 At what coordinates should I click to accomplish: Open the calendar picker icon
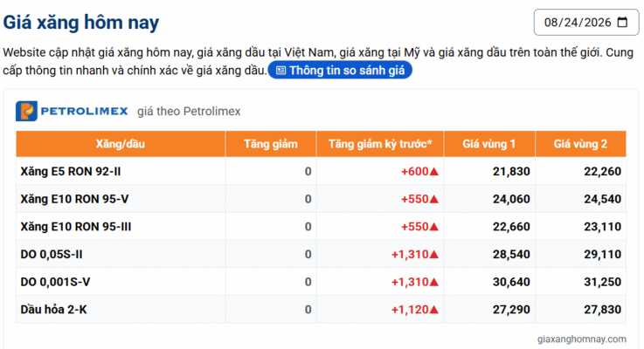point(622,22)
